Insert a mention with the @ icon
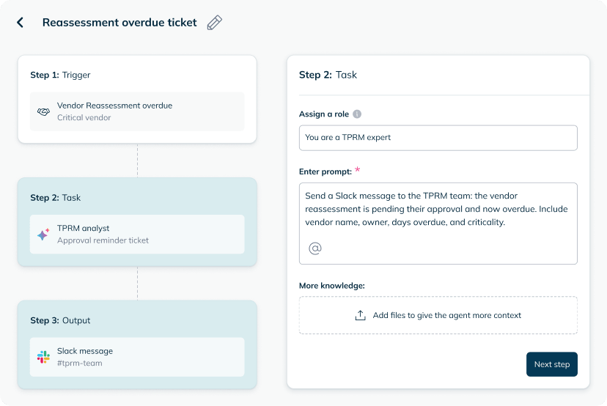 [315, 248]
